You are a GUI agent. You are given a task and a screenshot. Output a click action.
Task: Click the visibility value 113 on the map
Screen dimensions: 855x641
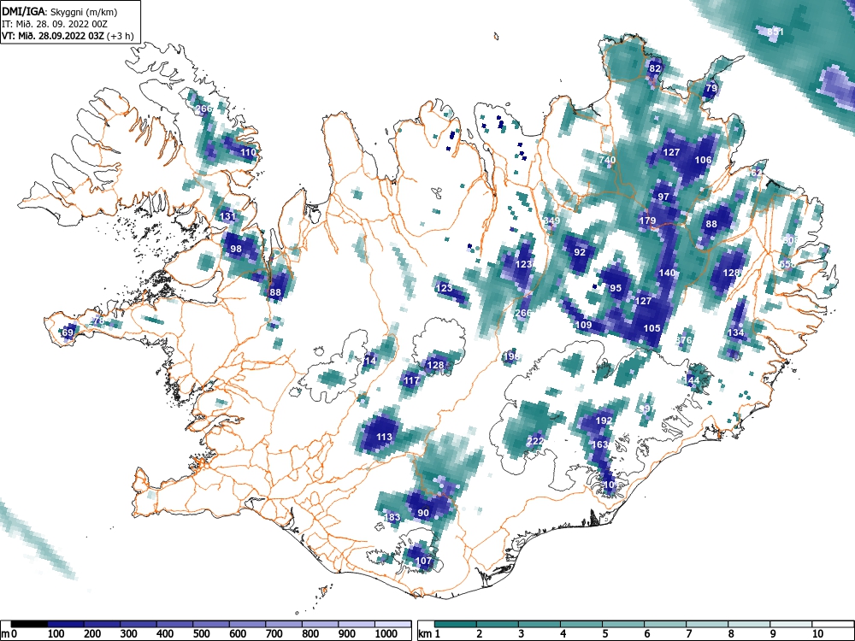tap(384, 437)
